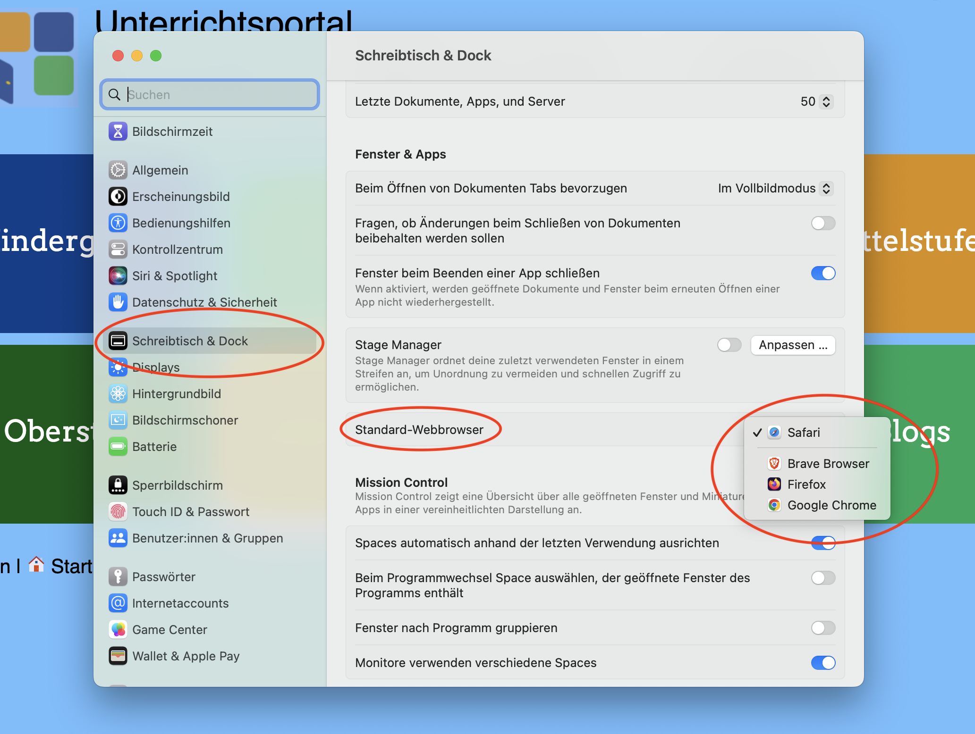The height and width of the screenshot is (734, 975).
Task: Click the Letzte Dokumente count stepper
Action: point(826,101)
